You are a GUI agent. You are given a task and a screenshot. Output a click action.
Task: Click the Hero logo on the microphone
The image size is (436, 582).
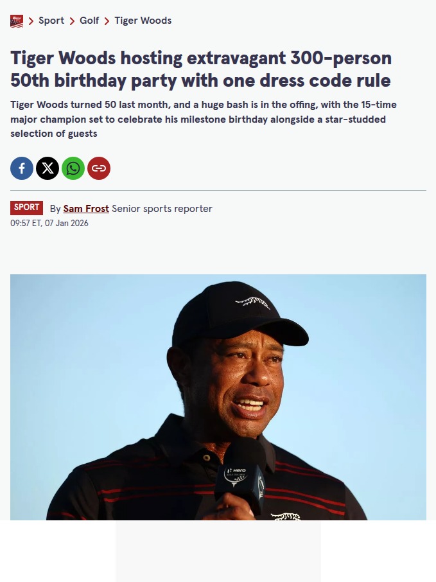(x=238, y=471)
